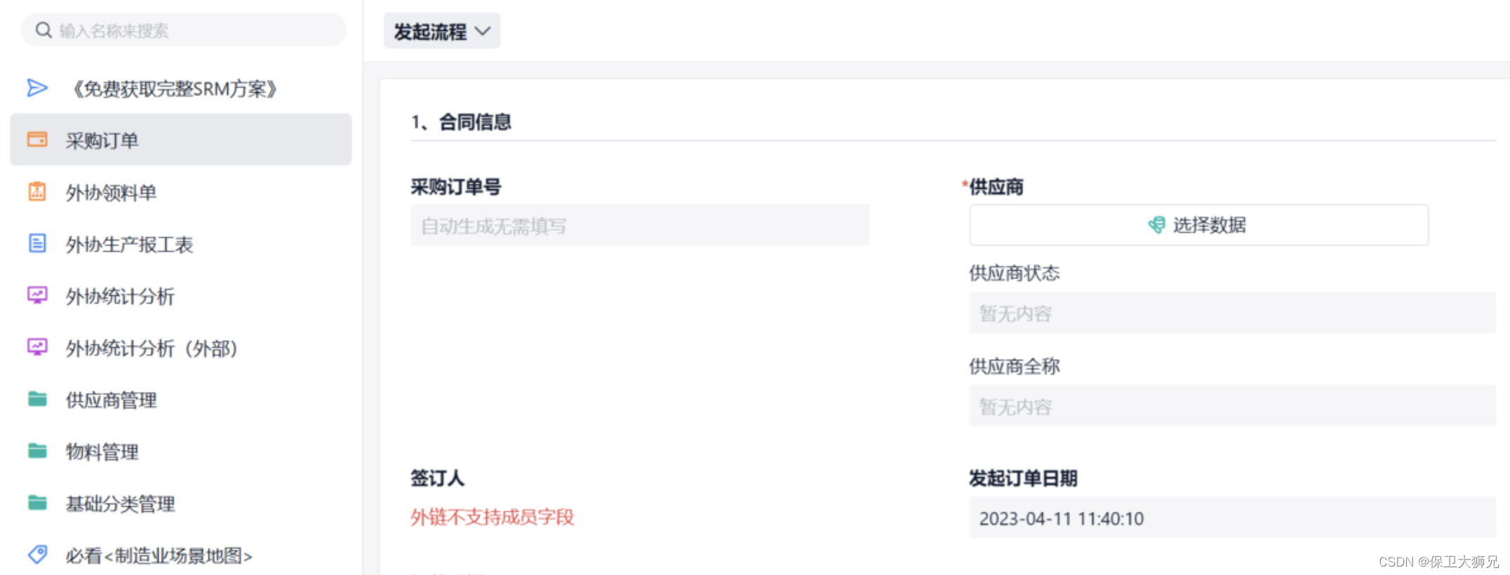Screen dimensions: 1510x575
Task: Open the 发起流程 dropdown
Action: [x=442, y=31]
